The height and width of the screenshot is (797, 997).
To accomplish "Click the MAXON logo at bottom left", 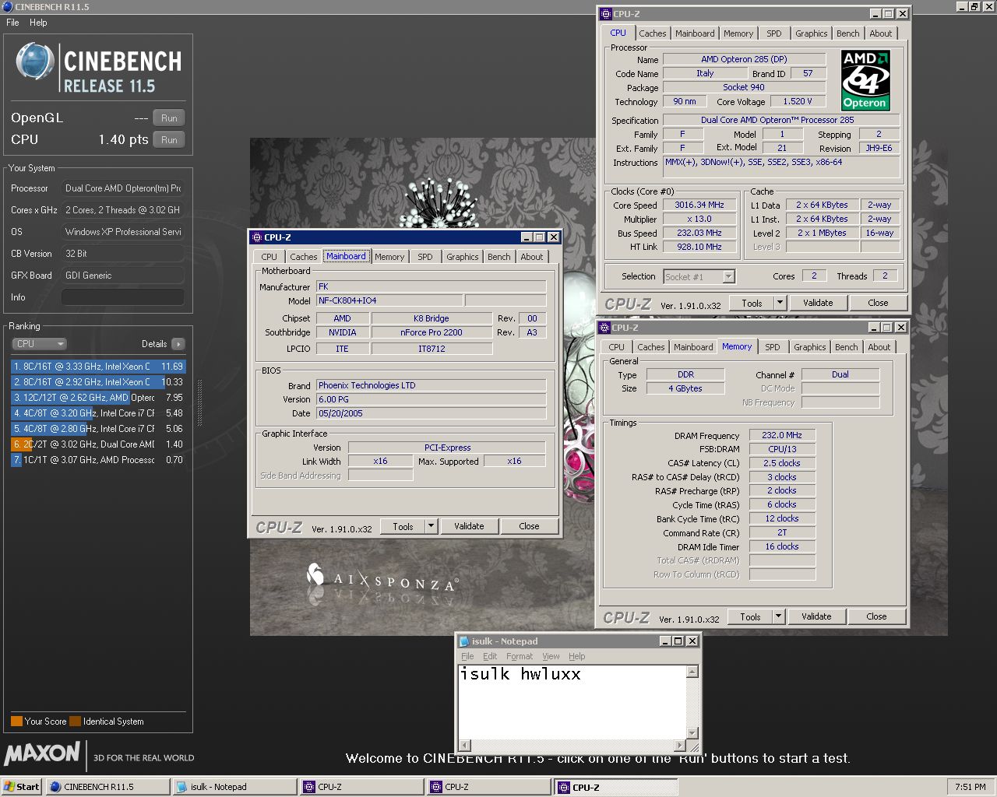I will click(x=42, y=753).
